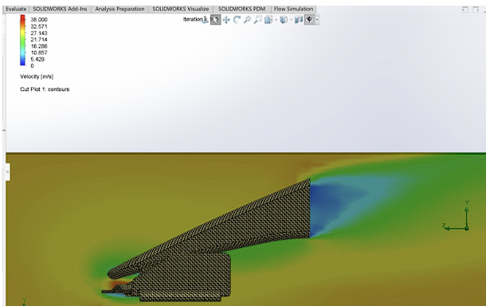This screenshot has height=306, width=486.
Task: Open the Hide/Show Items dropdown arrow
Action: point(317,20)
